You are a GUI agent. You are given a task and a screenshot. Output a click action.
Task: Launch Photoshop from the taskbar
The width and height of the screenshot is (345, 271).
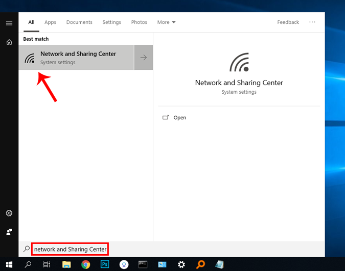point(105,264)
